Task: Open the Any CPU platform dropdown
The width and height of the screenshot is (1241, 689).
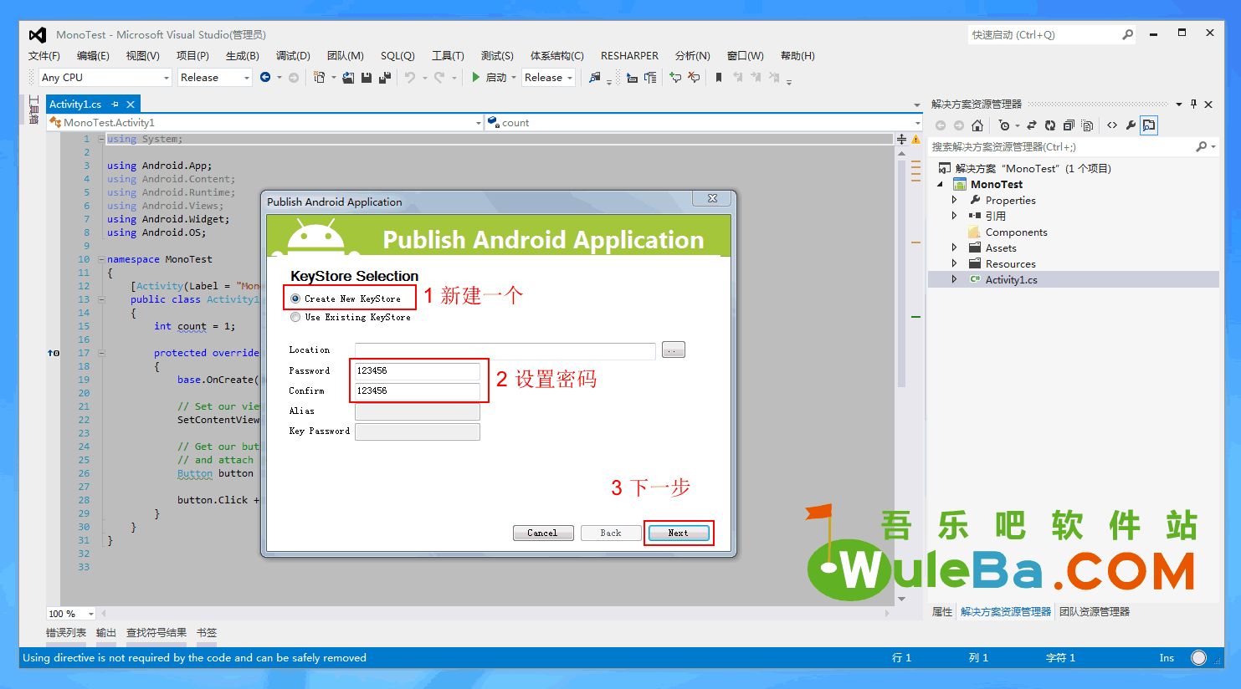Action: click(x=105, y=78)
